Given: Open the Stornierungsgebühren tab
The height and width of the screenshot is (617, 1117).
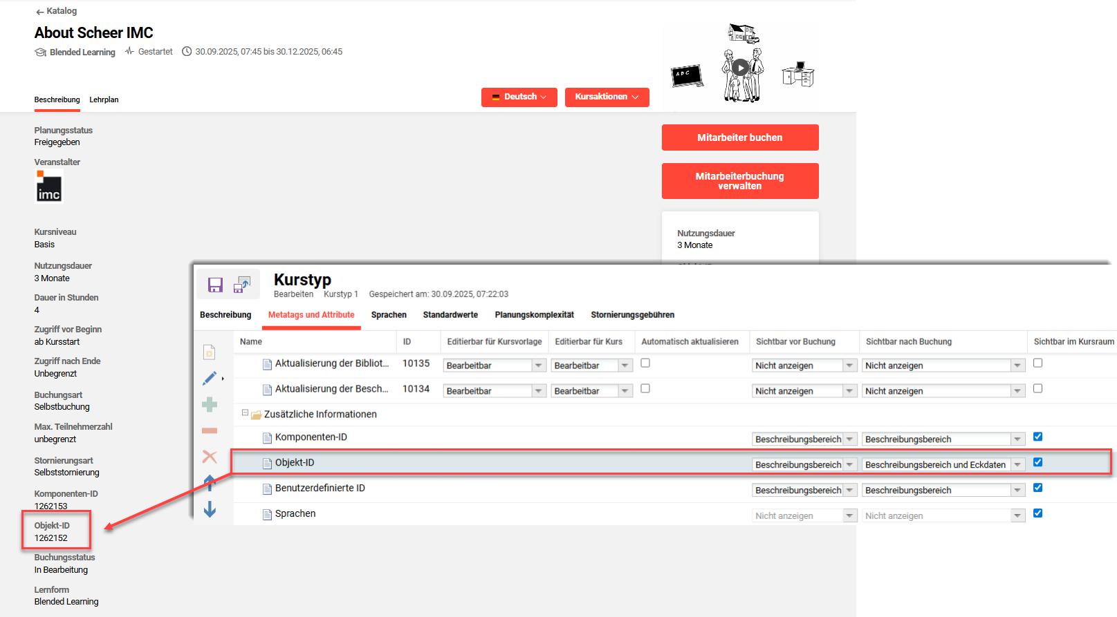Looking at the screenshot, I should point(632,315).
